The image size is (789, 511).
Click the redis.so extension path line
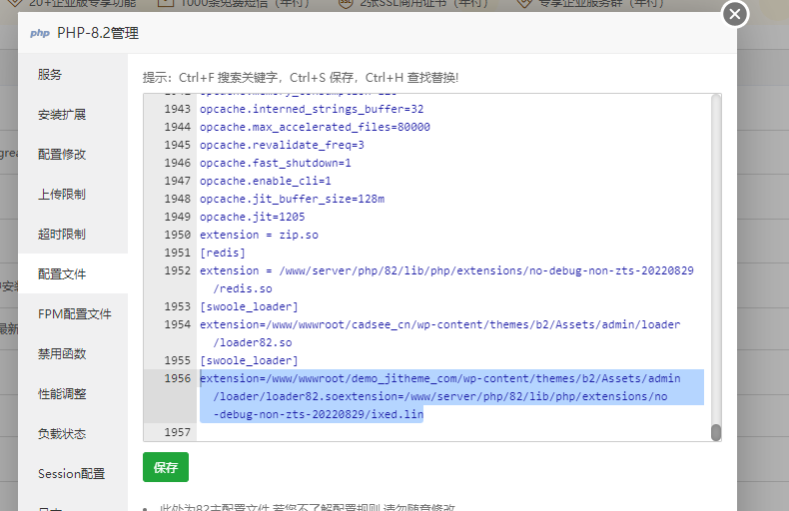(x=446, y=279)
